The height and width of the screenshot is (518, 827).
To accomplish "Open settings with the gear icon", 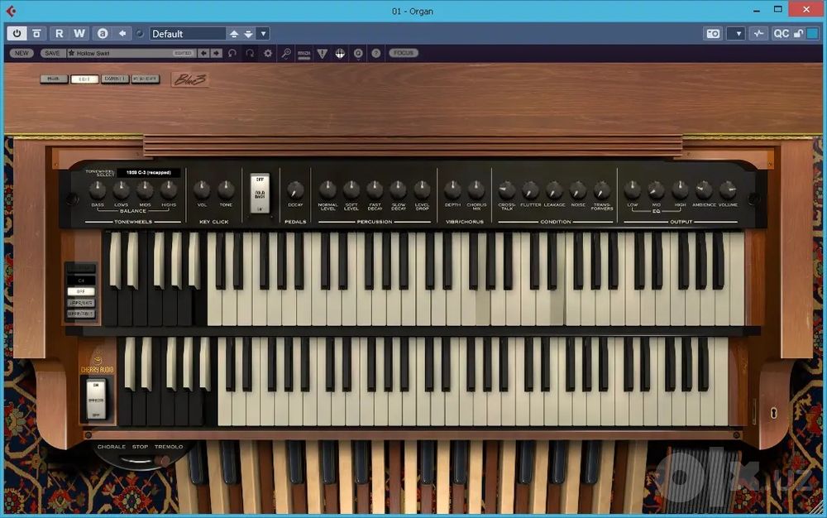I will [268, 53].
